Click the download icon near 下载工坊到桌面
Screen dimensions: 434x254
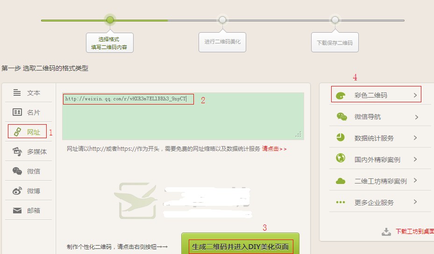pyautogui.click(x=386, y=232)
